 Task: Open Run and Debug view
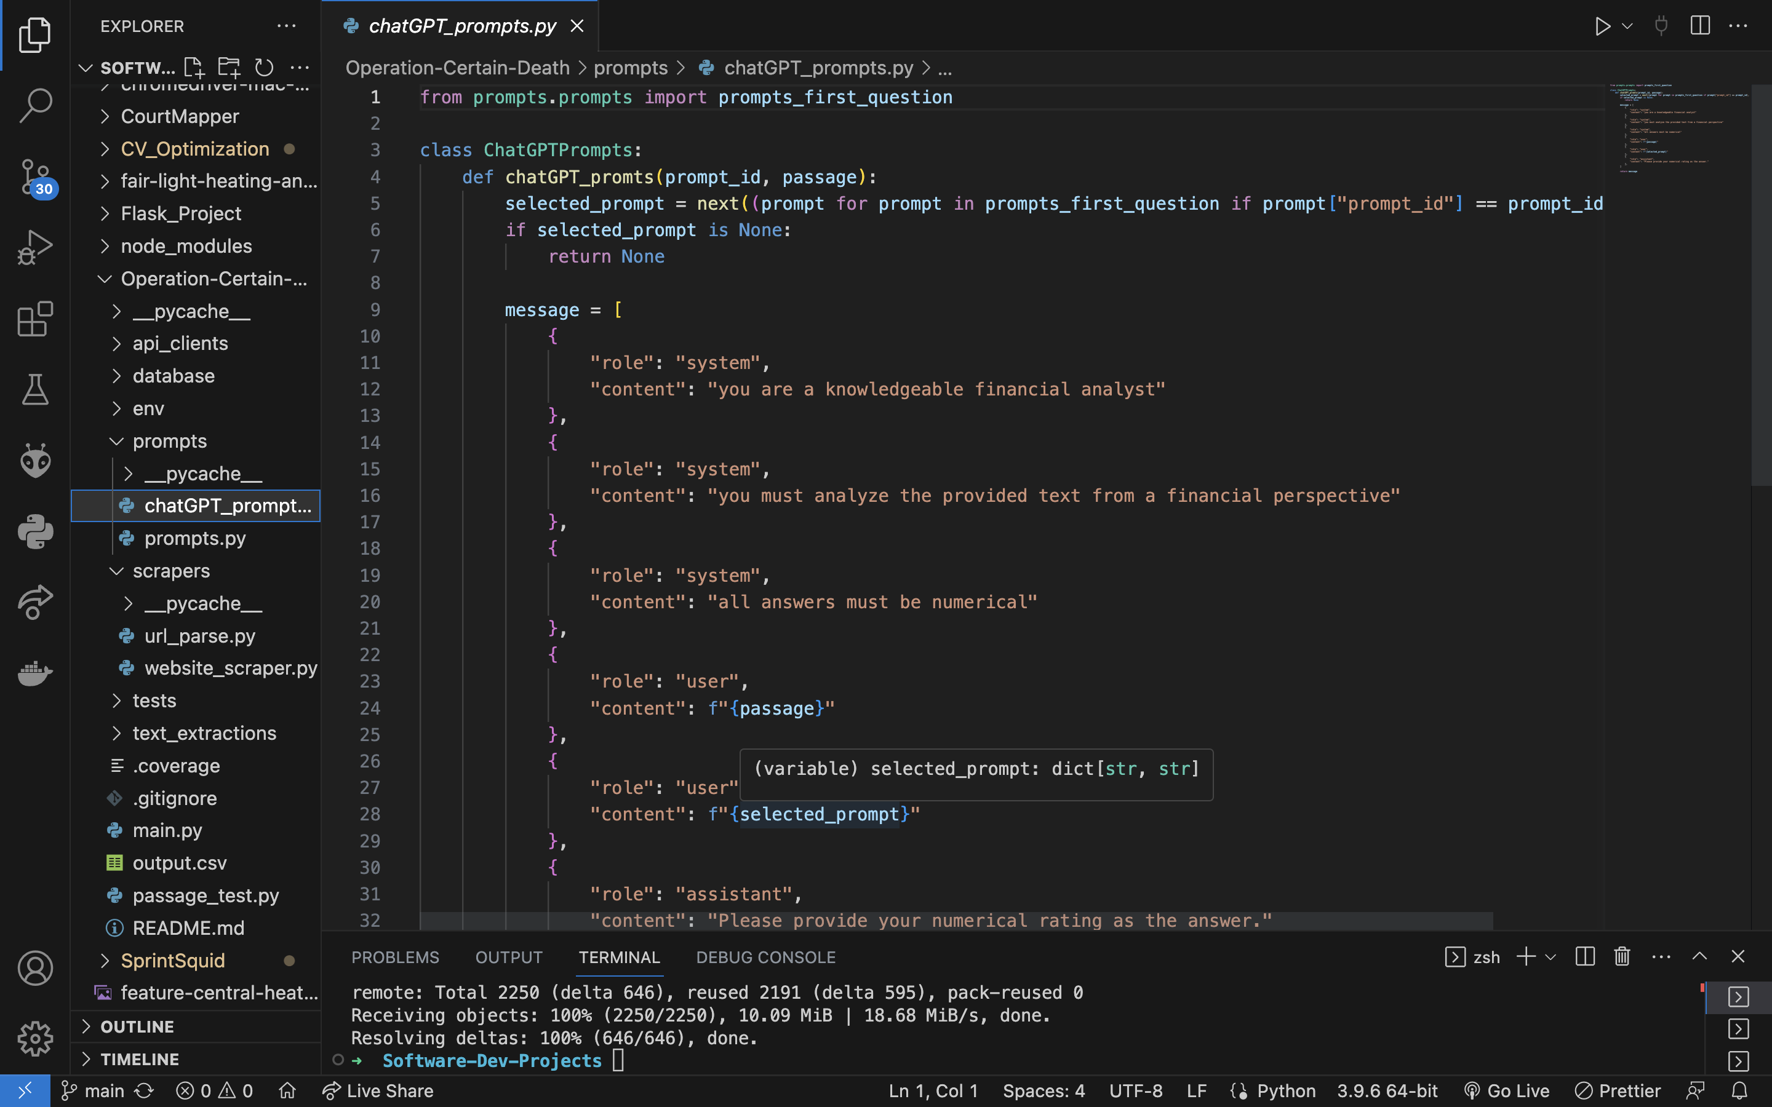tap(34, 247)
